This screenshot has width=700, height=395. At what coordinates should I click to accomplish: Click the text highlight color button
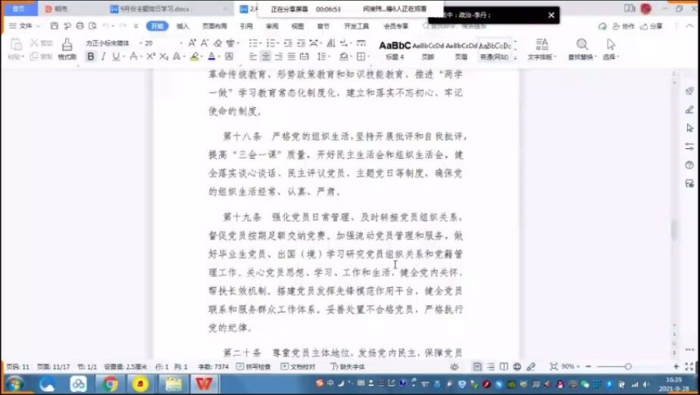195,57
